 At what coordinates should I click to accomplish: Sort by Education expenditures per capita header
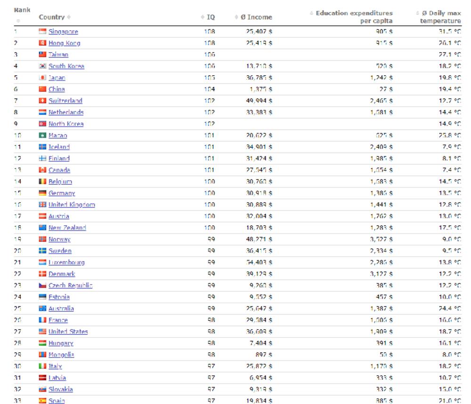point(354,17)
